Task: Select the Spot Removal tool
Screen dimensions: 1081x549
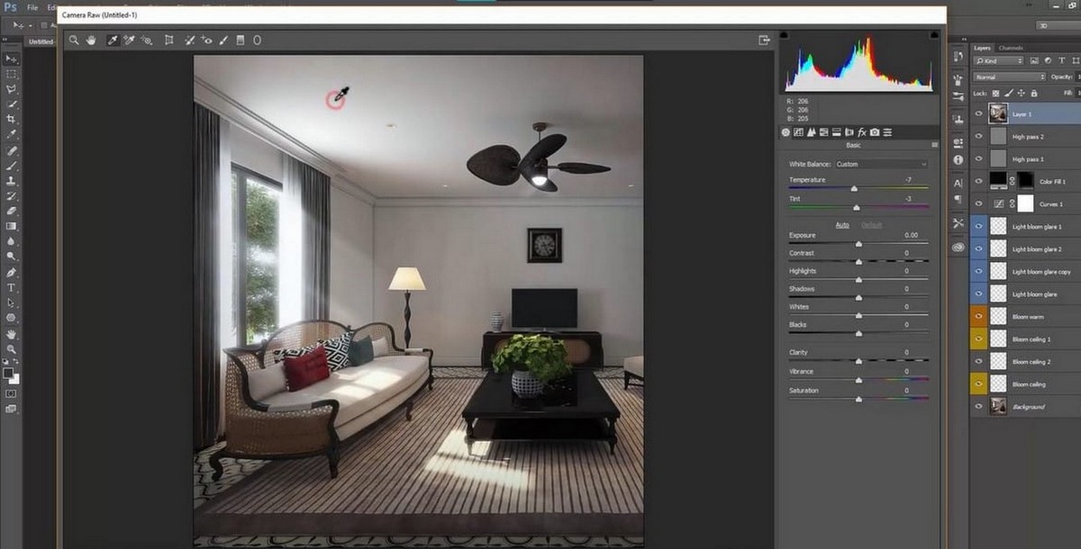Action: point(190,40)
